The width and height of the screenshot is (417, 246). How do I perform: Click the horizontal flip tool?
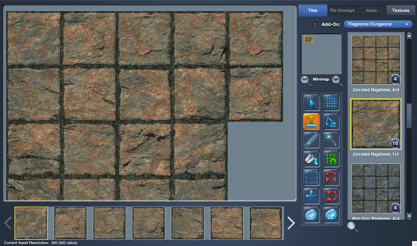pos(331,177)
